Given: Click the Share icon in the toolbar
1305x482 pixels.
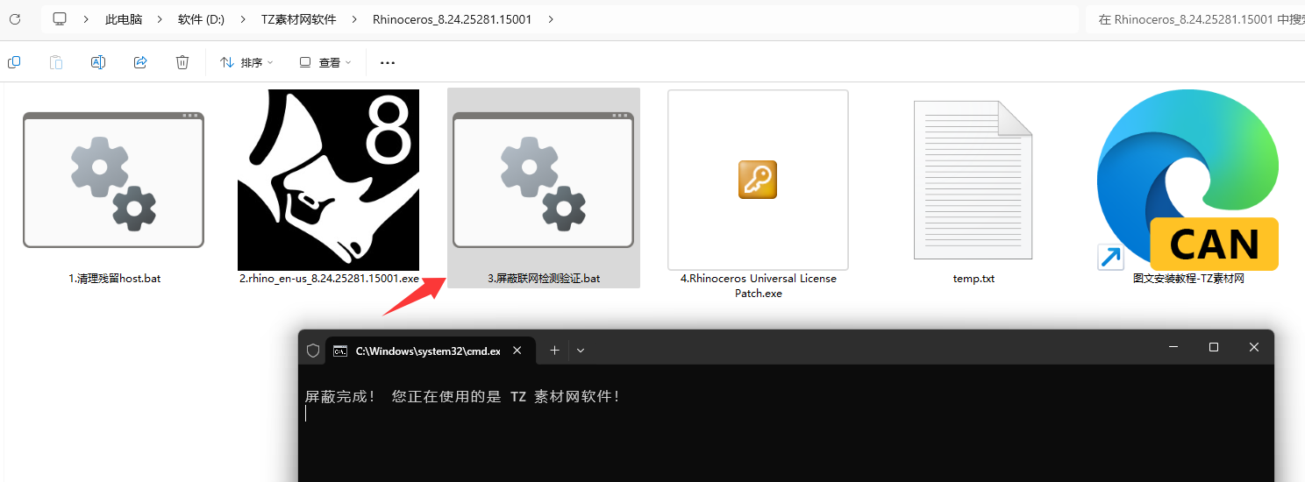Looking at the screenshot, I should click(140, 62).
